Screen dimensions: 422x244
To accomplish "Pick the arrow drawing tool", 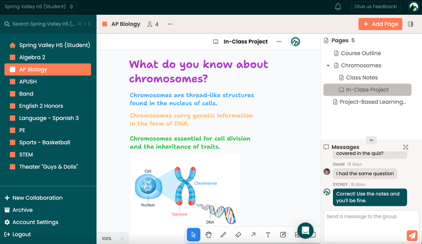I will pyautogui.click(x=253, y=235).
